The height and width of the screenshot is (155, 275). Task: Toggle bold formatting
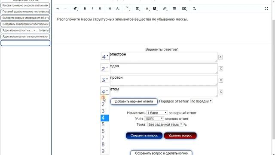pyautogui.click(x=85, y=9)
